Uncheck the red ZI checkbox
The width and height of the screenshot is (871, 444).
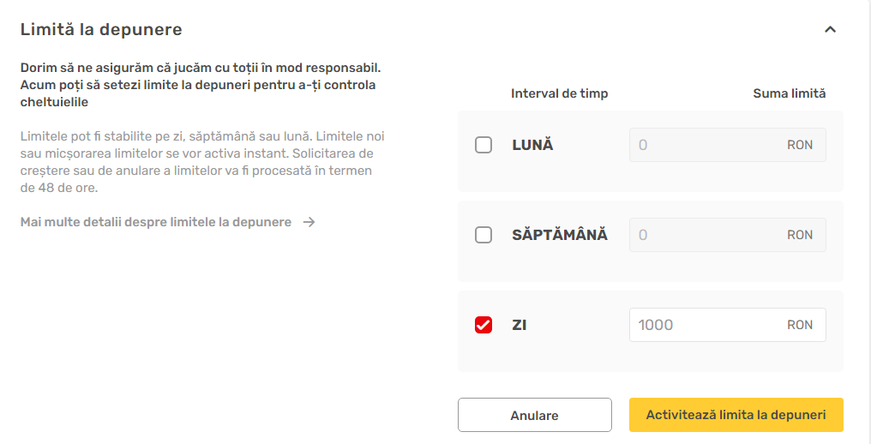point(484,325)
